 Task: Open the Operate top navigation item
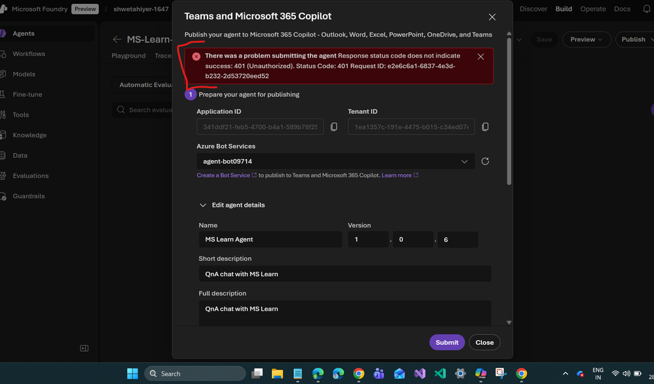pyautogui.click(x=592, y=9)
